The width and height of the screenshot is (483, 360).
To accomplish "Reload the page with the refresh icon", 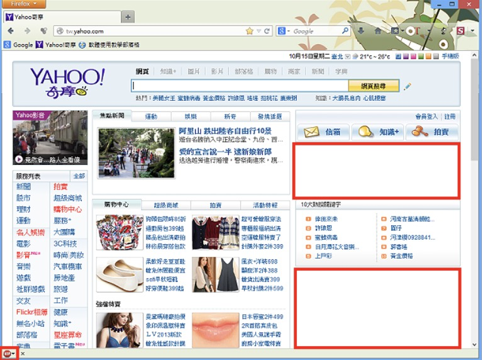I will [x=267, y=31].
